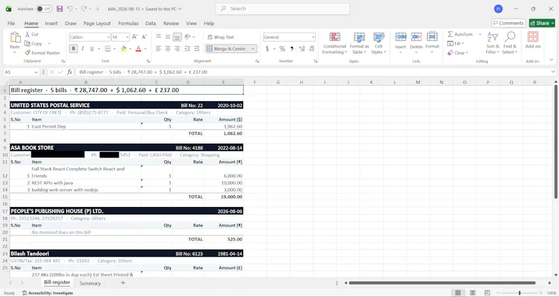The height and width of the screenshot is (297, 559).
Task: Decrease font size with the smaller A icon
Action: click(144, 37)
